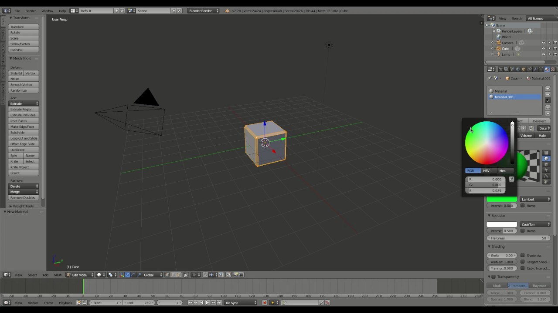Select monkey preview type icon

click(546, 170)
